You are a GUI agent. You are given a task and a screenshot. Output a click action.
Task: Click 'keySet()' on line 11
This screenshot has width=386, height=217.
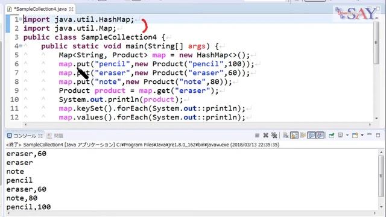pyautogui.click(x=94, y=108)
